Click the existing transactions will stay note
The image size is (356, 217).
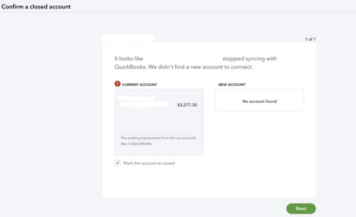coord(158,141)
